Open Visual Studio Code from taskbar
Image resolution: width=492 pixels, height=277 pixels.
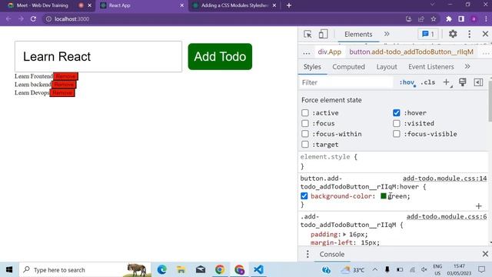pos(258,269)
